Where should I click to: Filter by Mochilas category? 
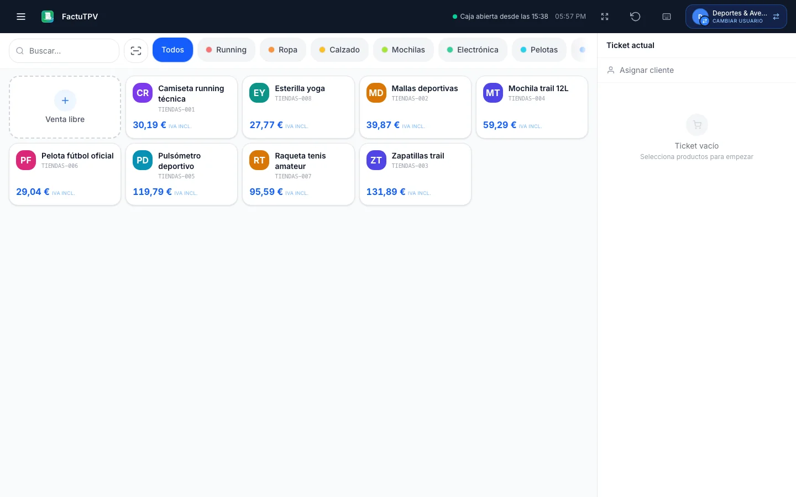point(404,50)
